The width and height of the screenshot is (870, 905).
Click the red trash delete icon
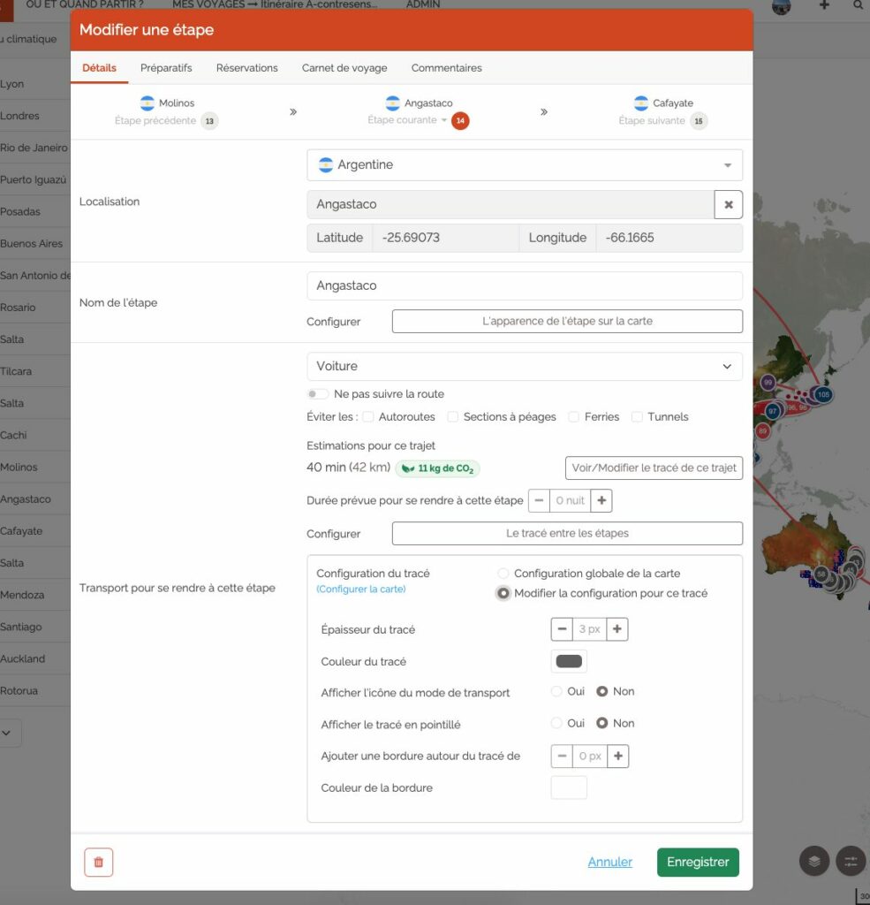click(x=98, y=862)
